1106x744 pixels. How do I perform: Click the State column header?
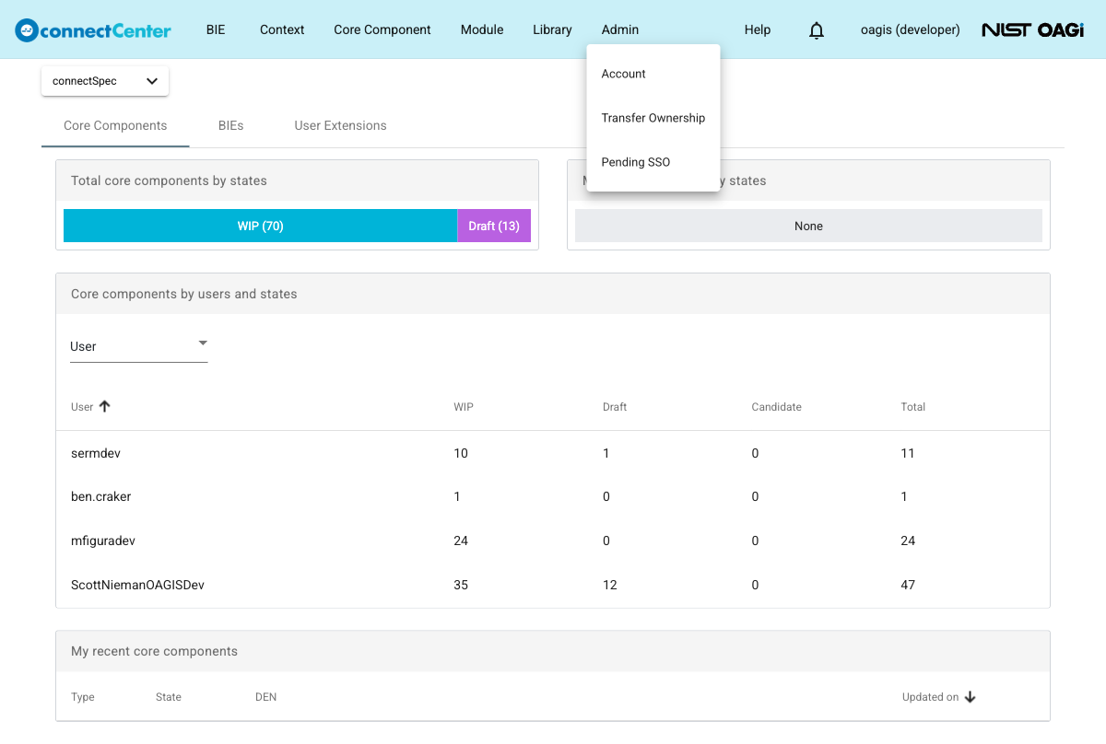coord(169,697)
